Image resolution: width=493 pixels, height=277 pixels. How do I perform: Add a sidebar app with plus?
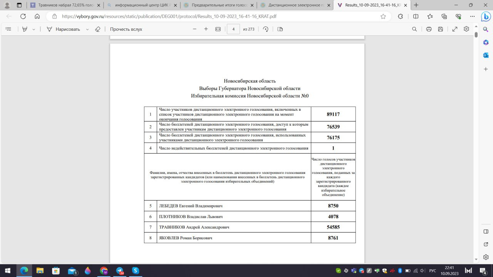(486, 69)
